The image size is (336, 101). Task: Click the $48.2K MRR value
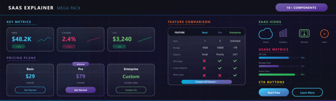pos(22,39)
